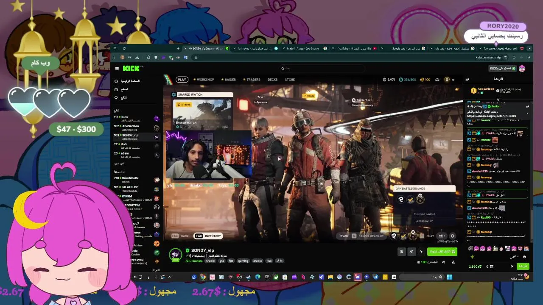Open the Kick home page sidebar link

click(x=127, y=81)
